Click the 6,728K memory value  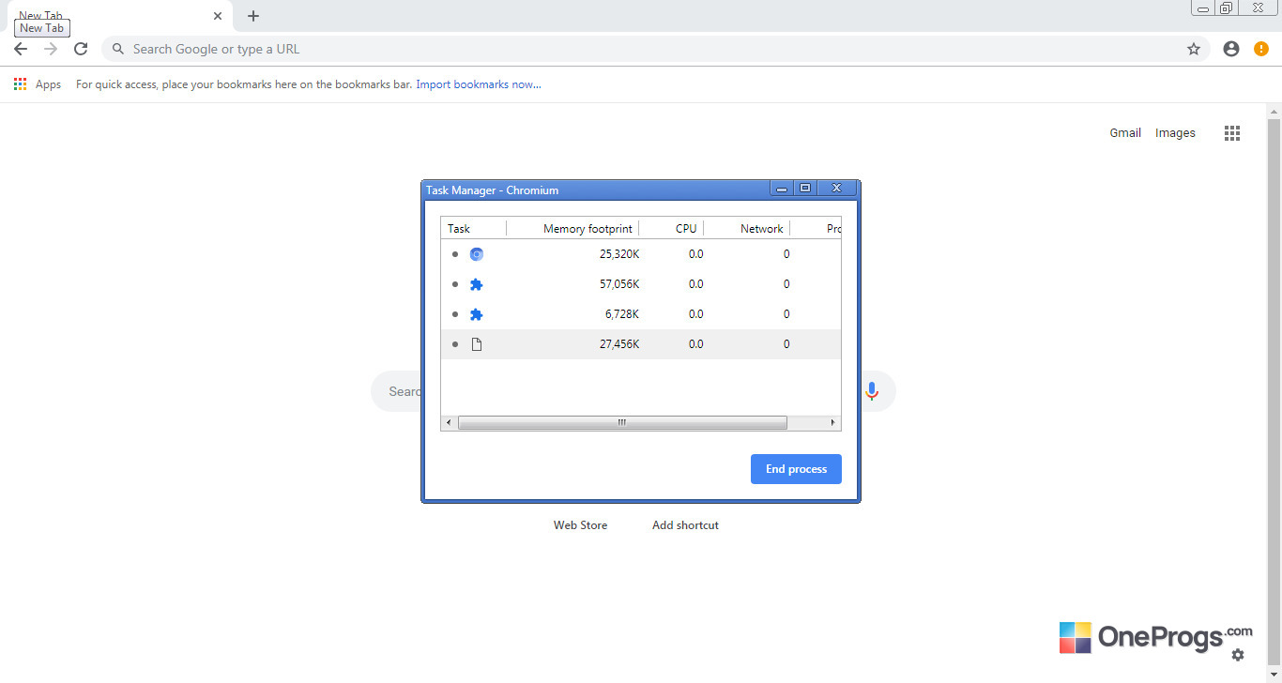pos(622,314)
